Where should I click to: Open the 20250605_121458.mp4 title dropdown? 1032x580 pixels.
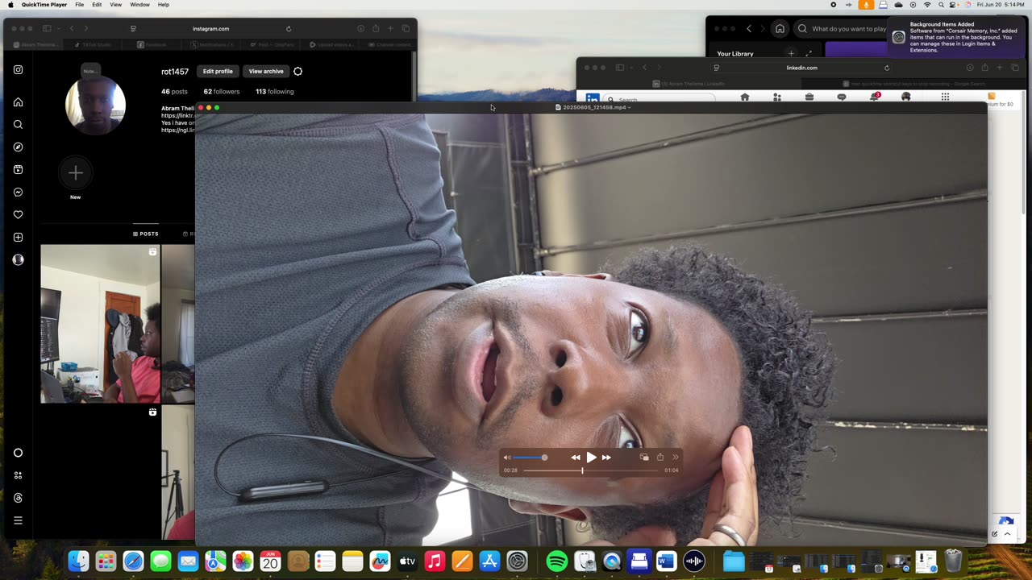[x=597, y=107]
